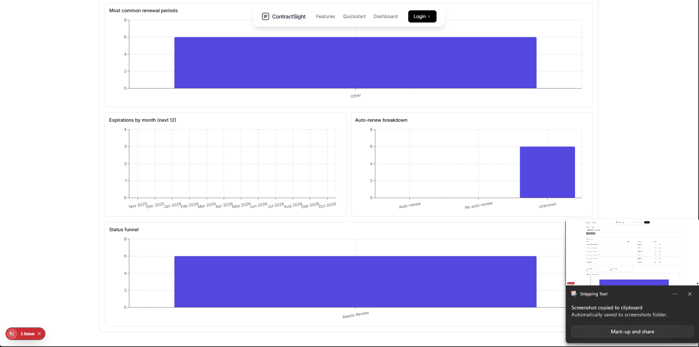The width and height of the screenshot is (699, 347).
Task: Click the red N icon on the issue badge
Action: coord(12,334)
